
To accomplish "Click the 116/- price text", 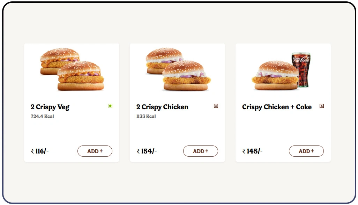I will [41, 151].
